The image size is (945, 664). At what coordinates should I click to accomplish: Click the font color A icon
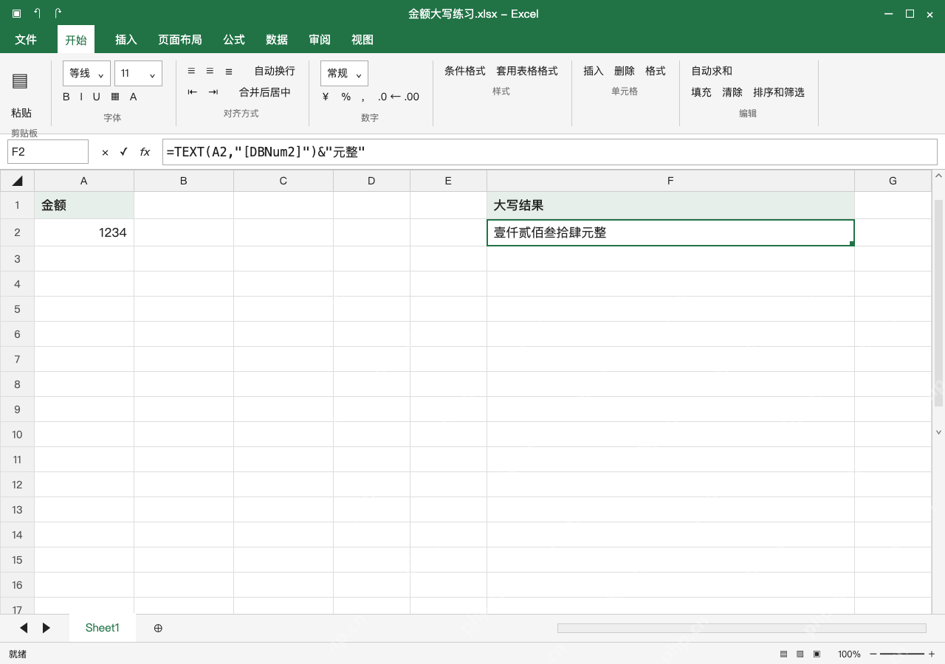click(134, 97)
